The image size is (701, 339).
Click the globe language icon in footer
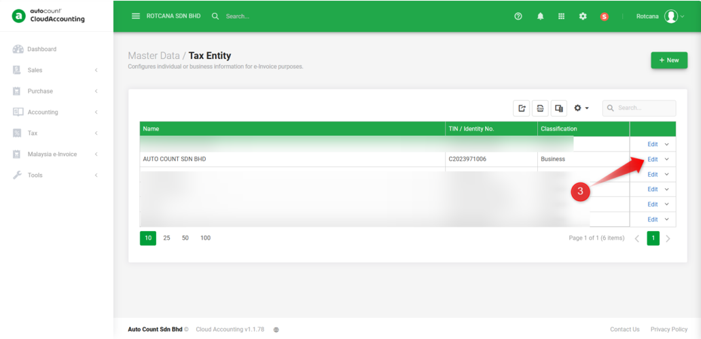tap(276, 329)
